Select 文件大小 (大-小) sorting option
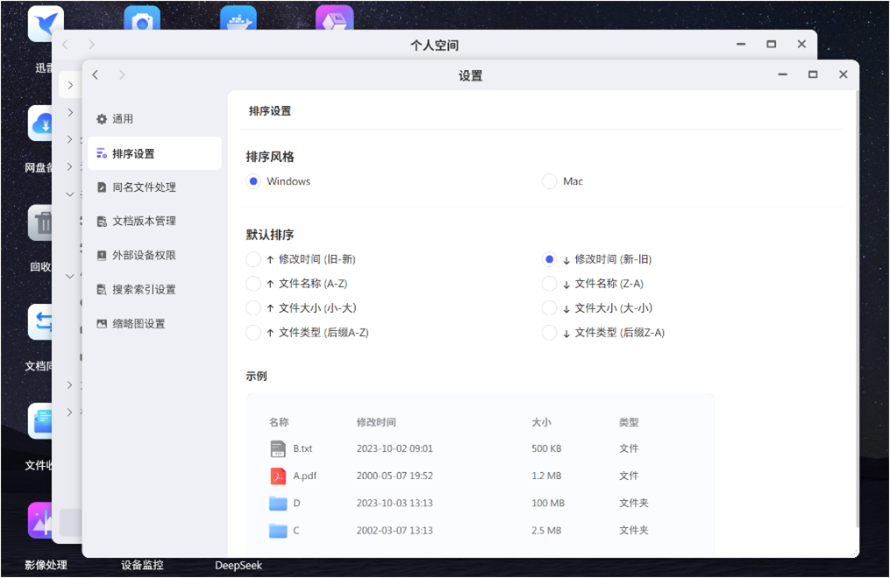This screenshot has width=890, height=578. [x=550, y=308]
